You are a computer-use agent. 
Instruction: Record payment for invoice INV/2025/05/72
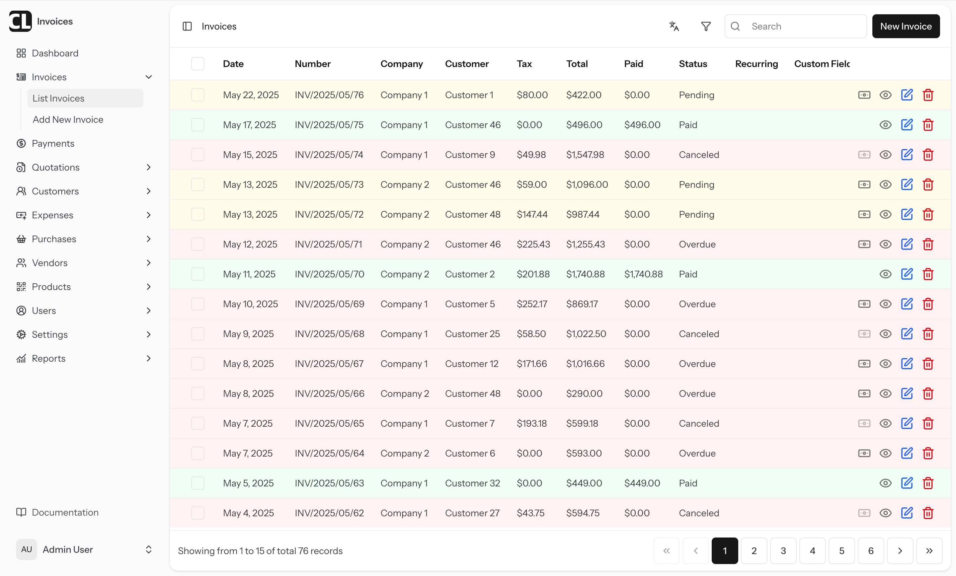point(864,214)
